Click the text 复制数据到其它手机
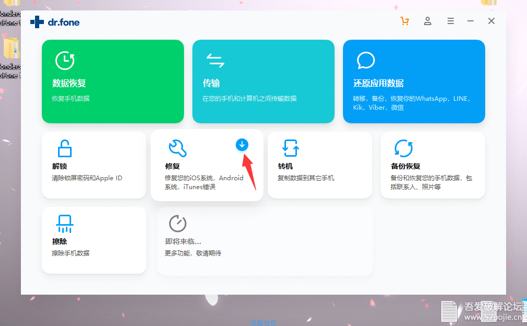The width and height of the screenshot is (527, 326). [306, 178]
